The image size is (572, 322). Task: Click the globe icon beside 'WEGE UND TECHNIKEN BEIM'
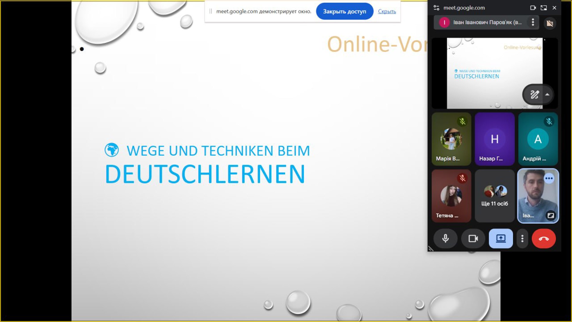pyautogui.click(x=112, y=150)
